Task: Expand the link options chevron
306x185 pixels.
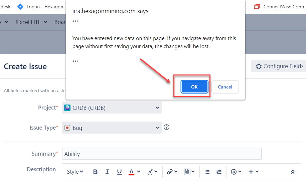Action: 176,172
